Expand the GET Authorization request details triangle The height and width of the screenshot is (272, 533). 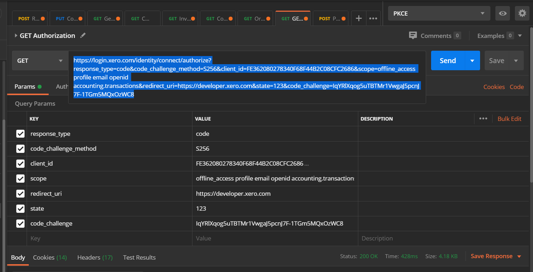click(16, 35)
